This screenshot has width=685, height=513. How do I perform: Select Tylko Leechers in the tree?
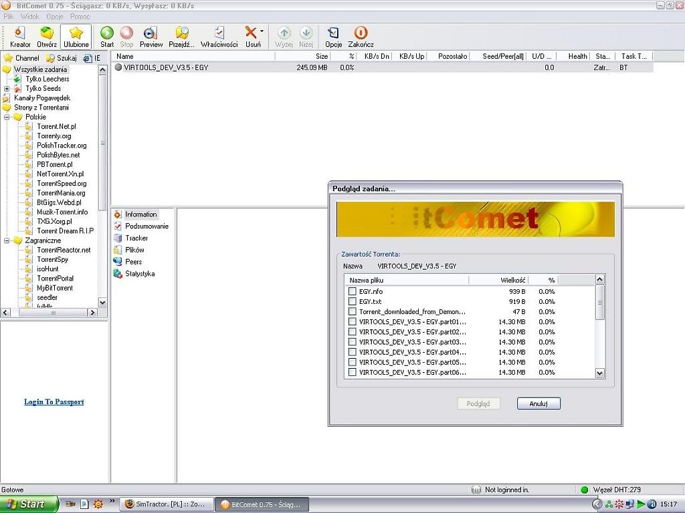tap(47, 79)
